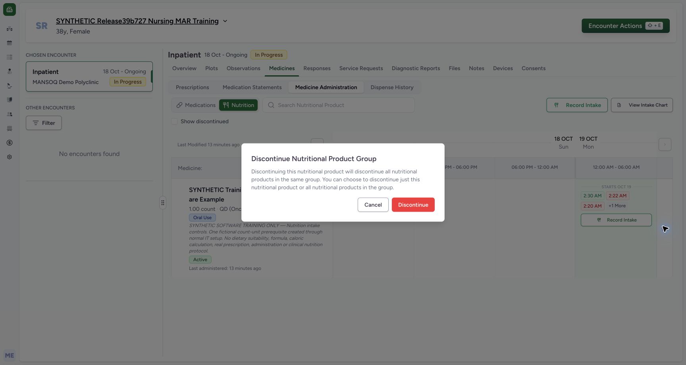
Task: Open the book resources sidebar icon
Action: [x=10, y=100]
